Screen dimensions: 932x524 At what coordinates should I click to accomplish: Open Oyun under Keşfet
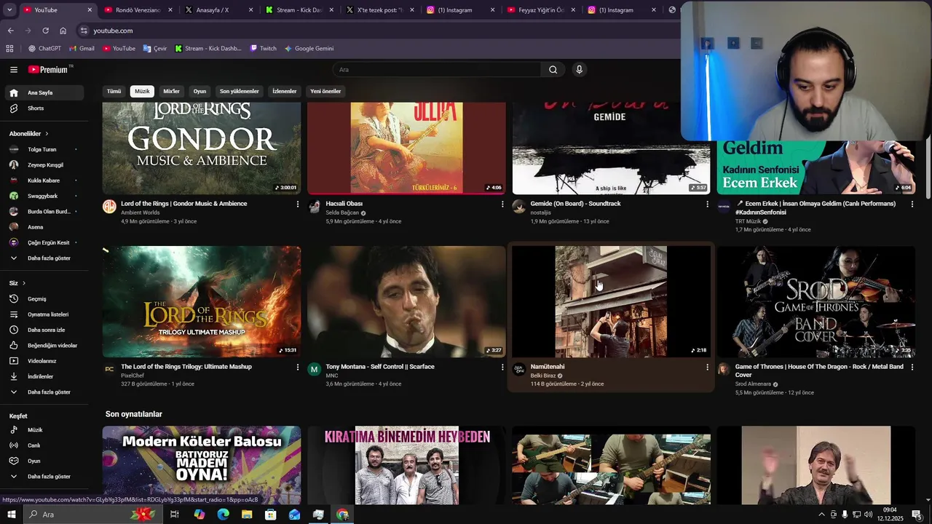[44, 461]
